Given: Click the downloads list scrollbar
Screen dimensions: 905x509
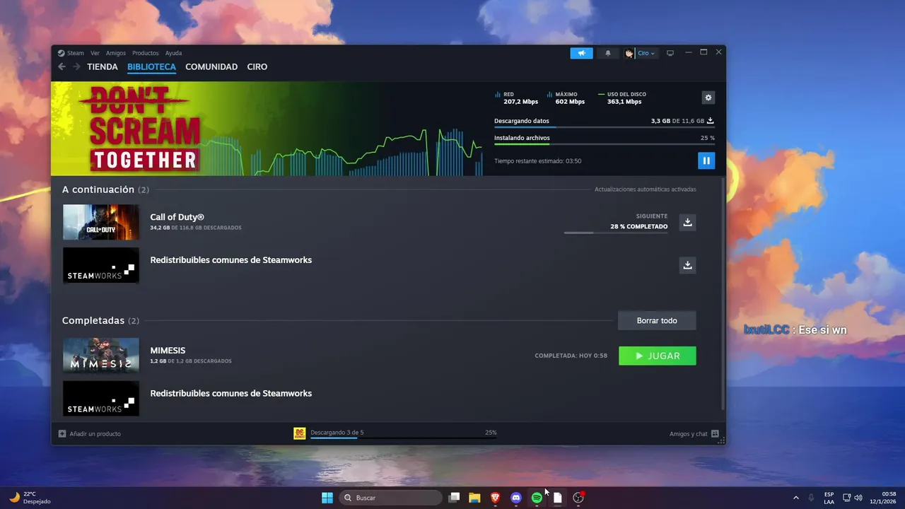Looking at the screenshot, I should [723, 293].
